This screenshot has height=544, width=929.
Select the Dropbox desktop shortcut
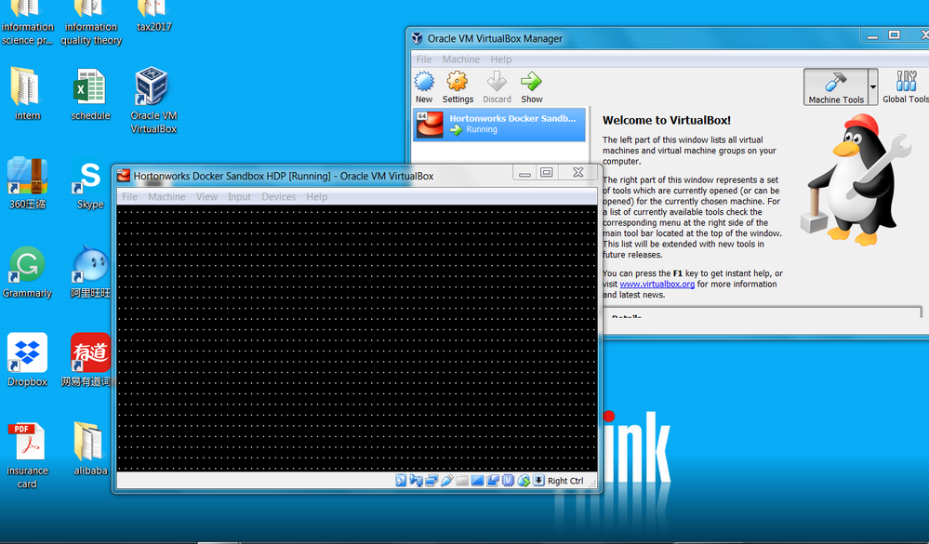point(27,360)
